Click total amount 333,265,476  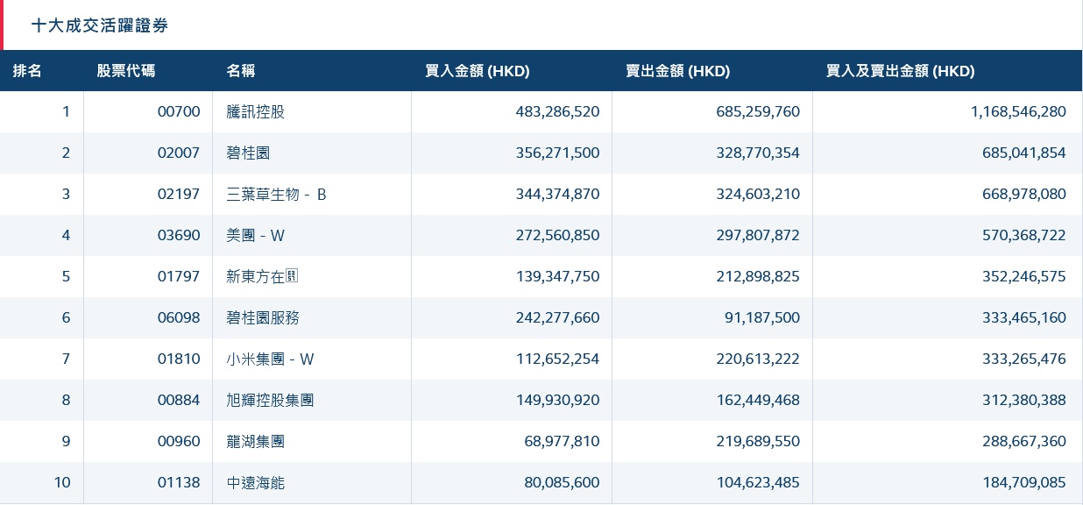(1024, 359)
